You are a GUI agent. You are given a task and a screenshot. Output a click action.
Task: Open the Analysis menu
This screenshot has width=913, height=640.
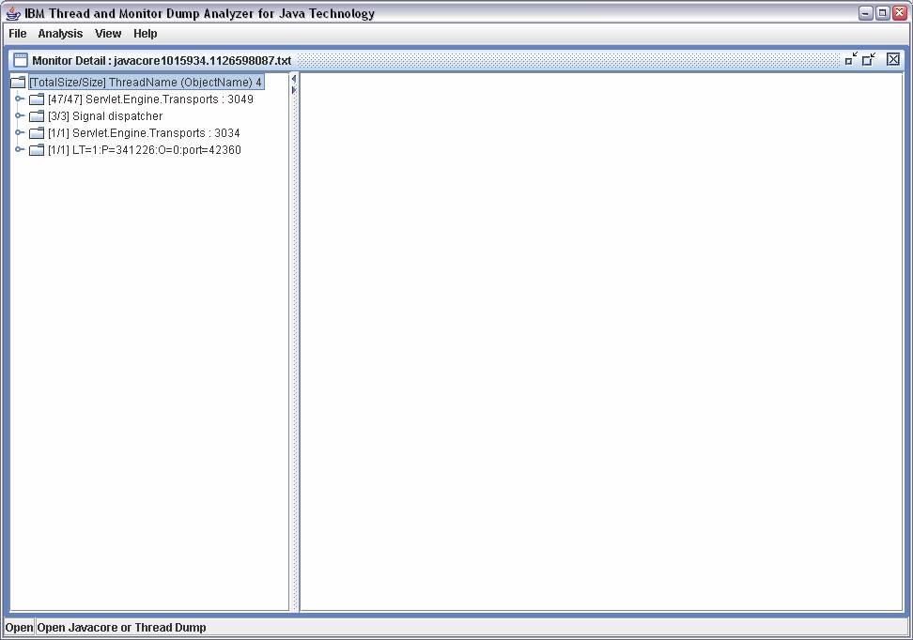point(60,34)
